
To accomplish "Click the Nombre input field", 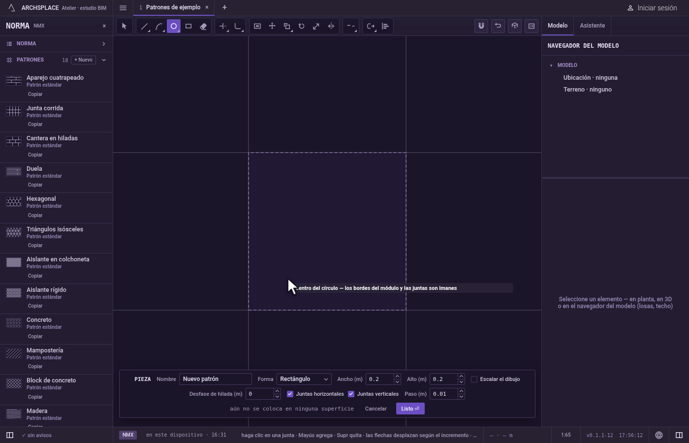I will click(x=215, y=379).
